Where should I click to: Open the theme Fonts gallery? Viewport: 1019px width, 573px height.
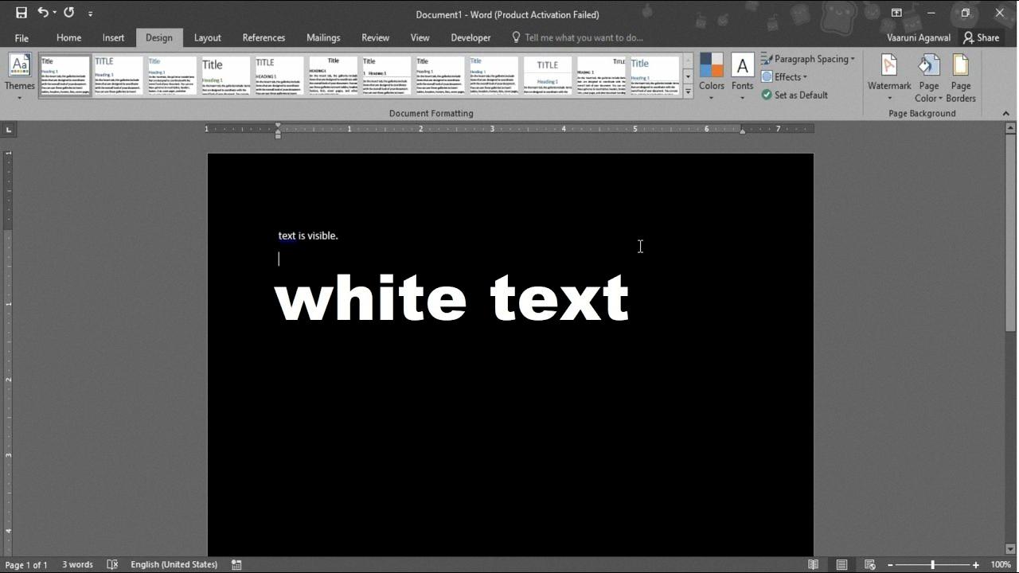click(742, 78)
